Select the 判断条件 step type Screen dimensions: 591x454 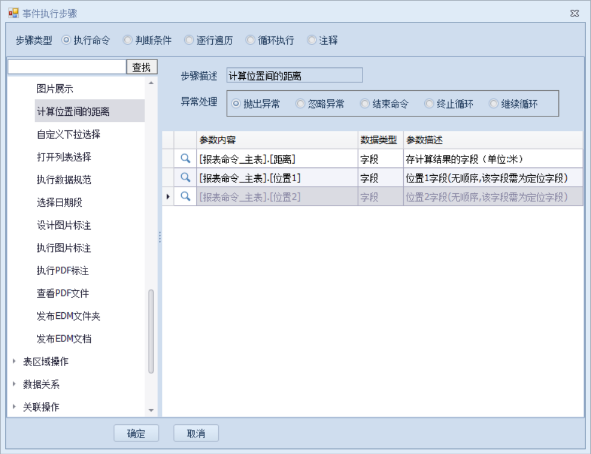127,41
